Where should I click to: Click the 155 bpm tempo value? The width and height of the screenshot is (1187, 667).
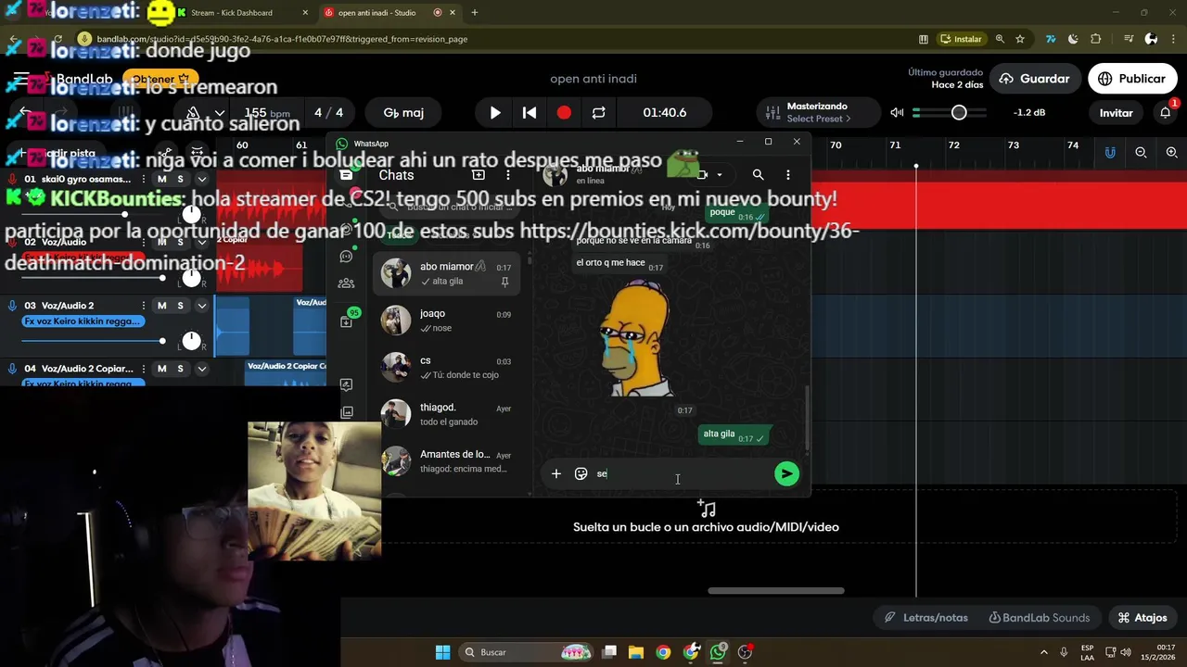[267, 113]
